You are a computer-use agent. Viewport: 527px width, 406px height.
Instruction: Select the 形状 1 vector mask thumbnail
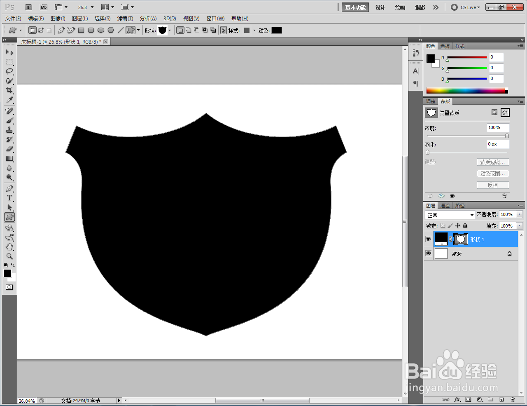(461, 239)
